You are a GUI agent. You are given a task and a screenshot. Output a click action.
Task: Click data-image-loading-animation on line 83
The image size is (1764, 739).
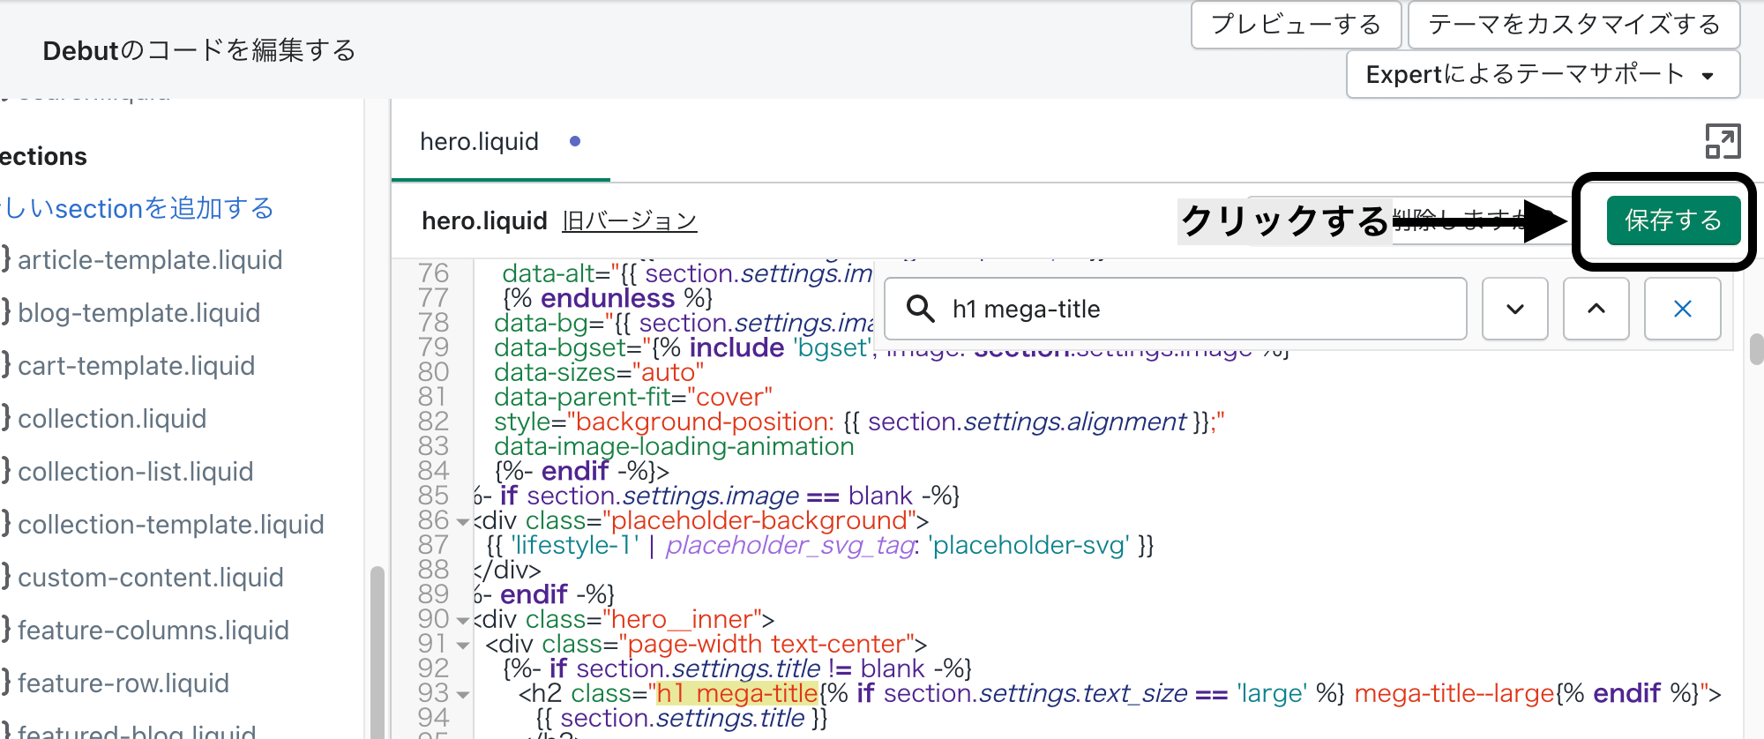(x=674, y=446)
